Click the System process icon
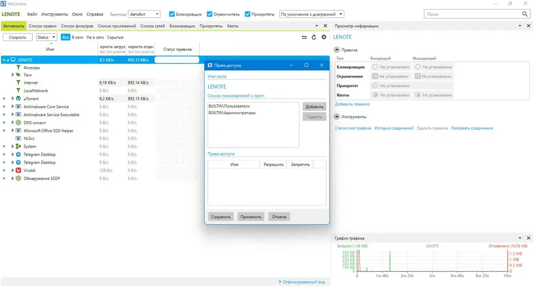Image resolution: width=534 pixels, height=287 pixels. click(18, 146)
